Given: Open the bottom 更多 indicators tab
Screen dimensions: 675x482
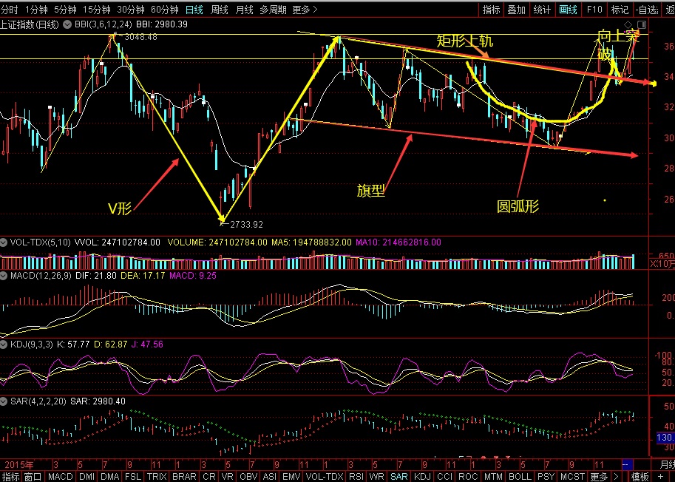Looking at the screenshot, I should [599, 476].
